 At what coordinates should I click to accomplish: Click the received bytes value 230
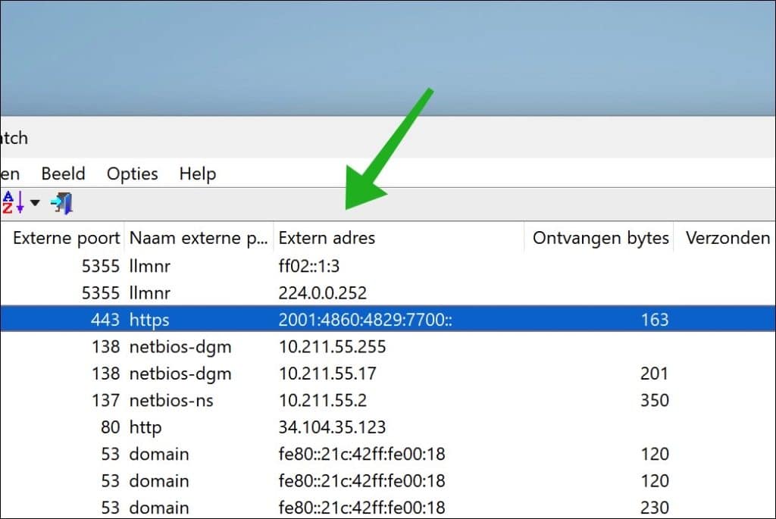(x=654, y=507)
